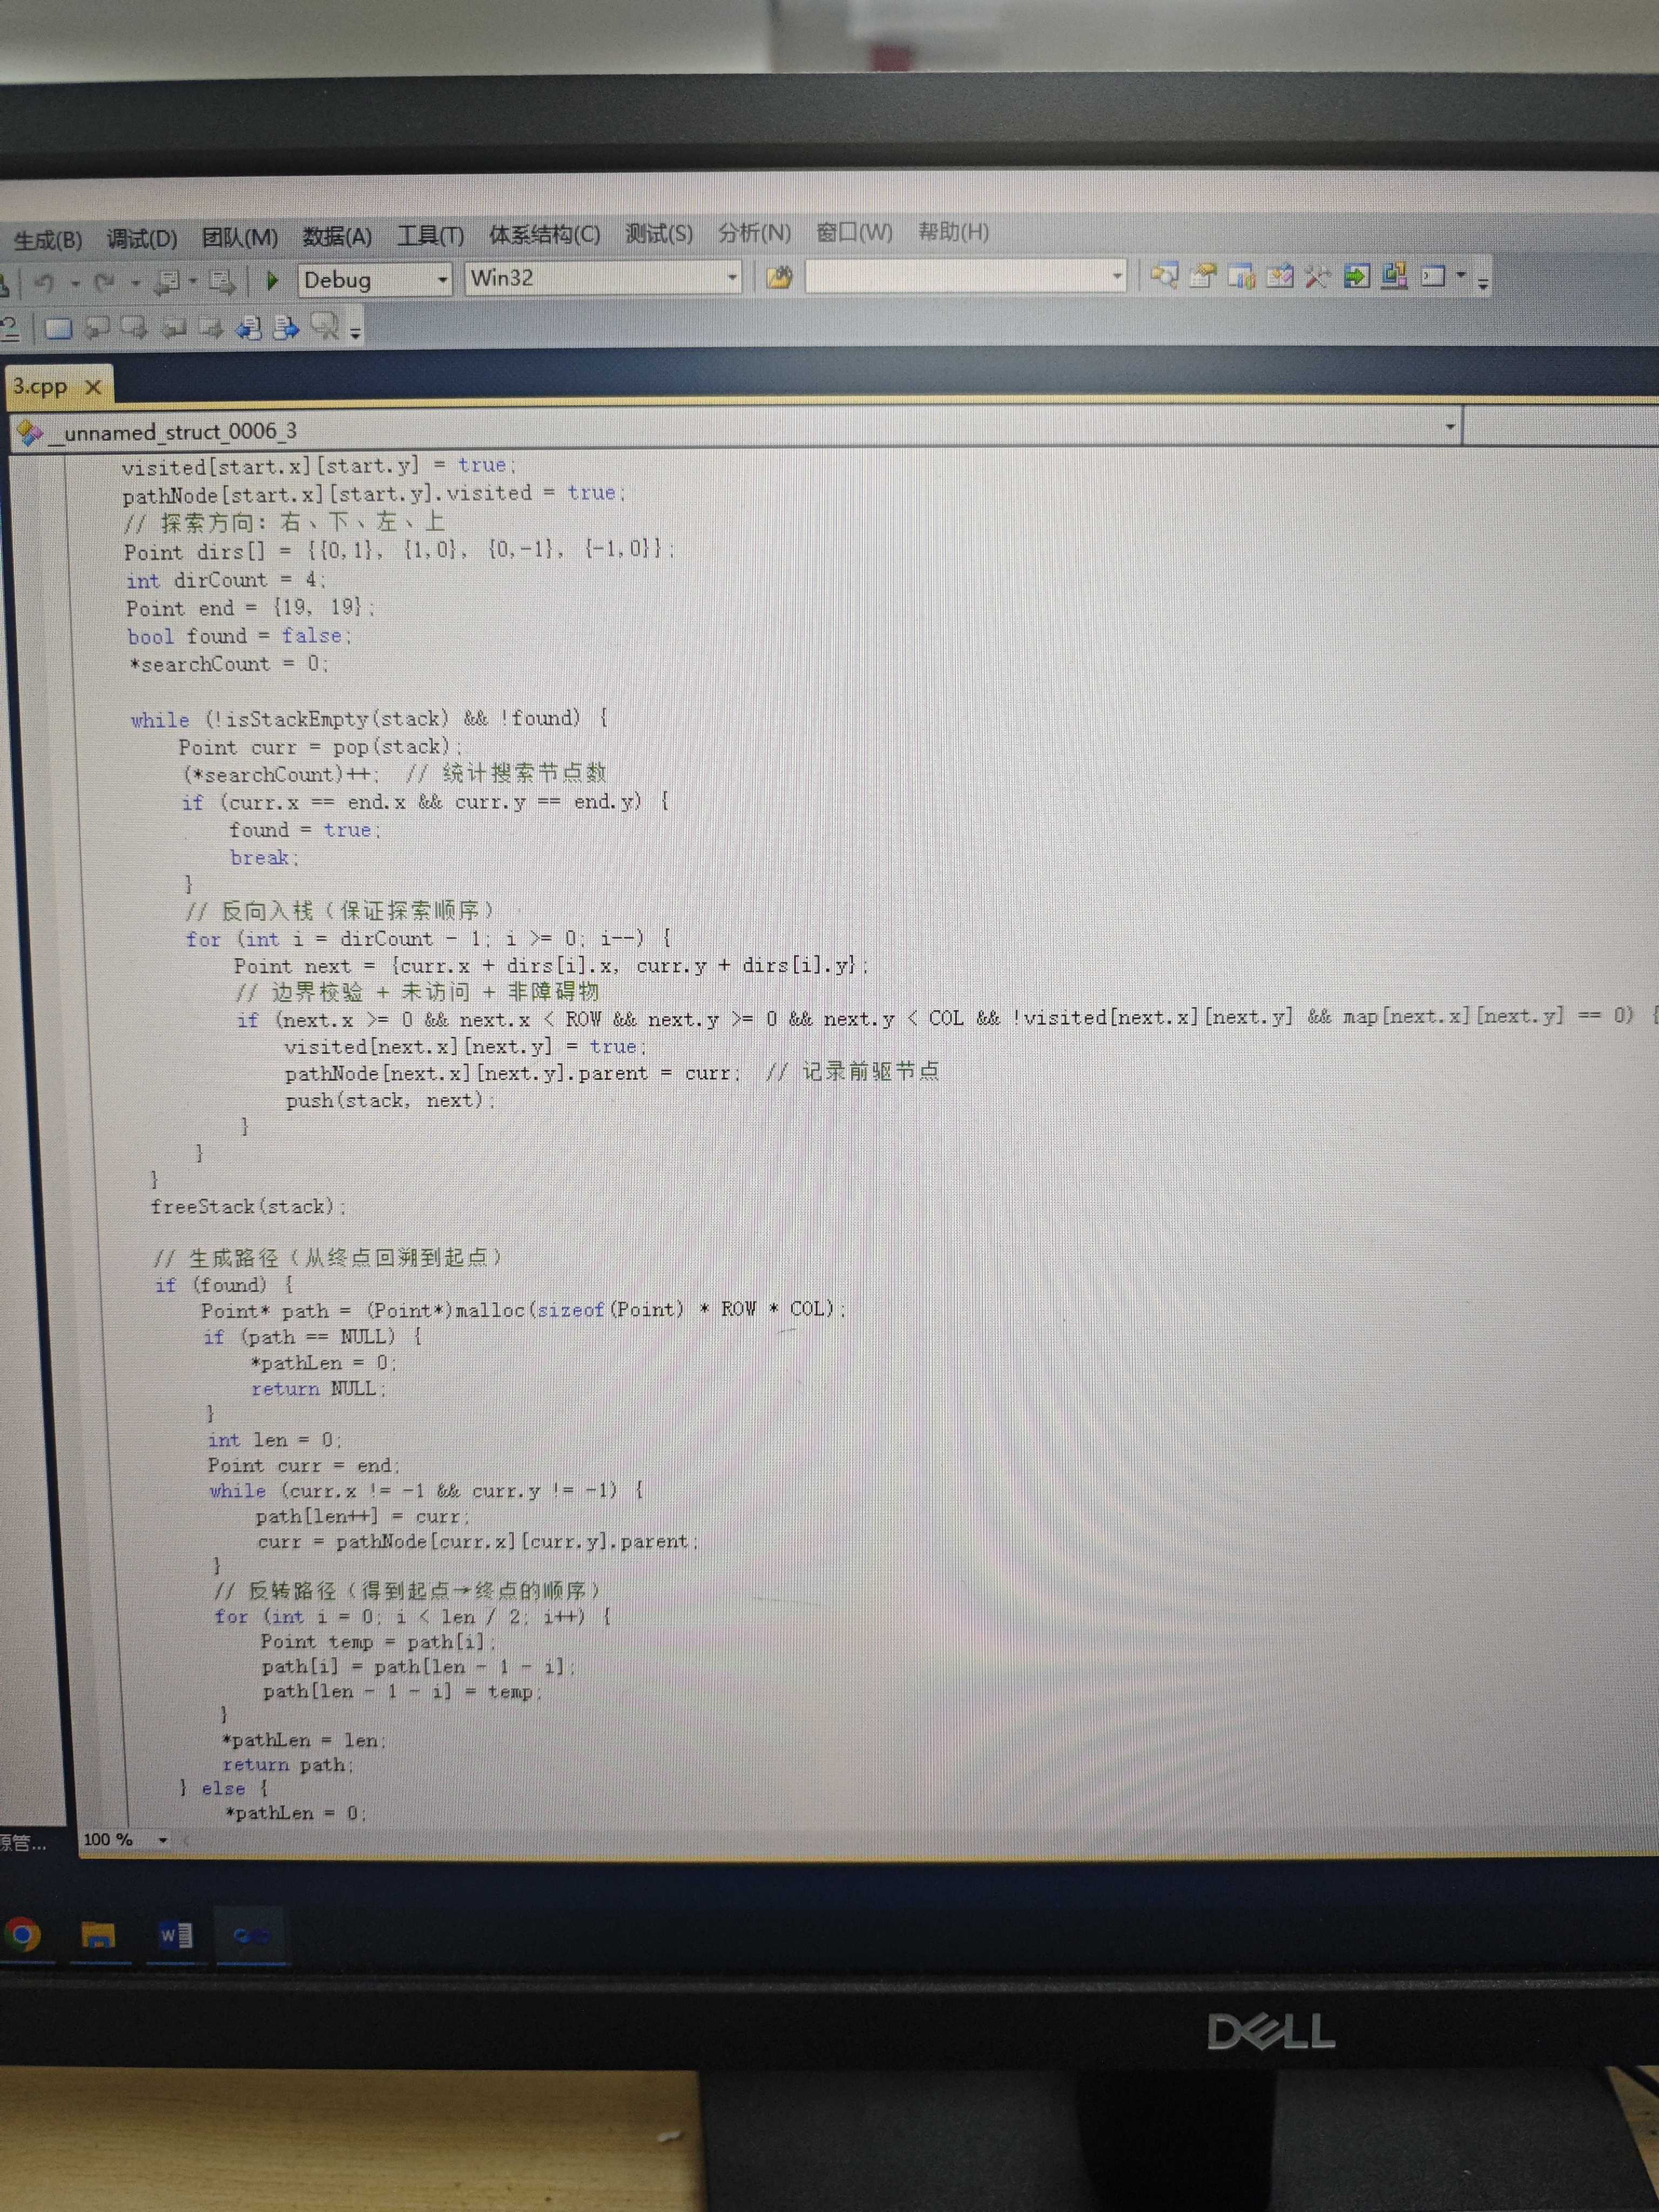
Task: Click the Undo arrow icon
Action: pyautogui.click(x=45, y=284)
